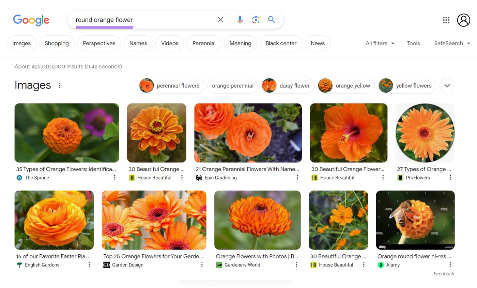477x288 pixels.
Task: Click the Feedback link
Action: point(444,273)
